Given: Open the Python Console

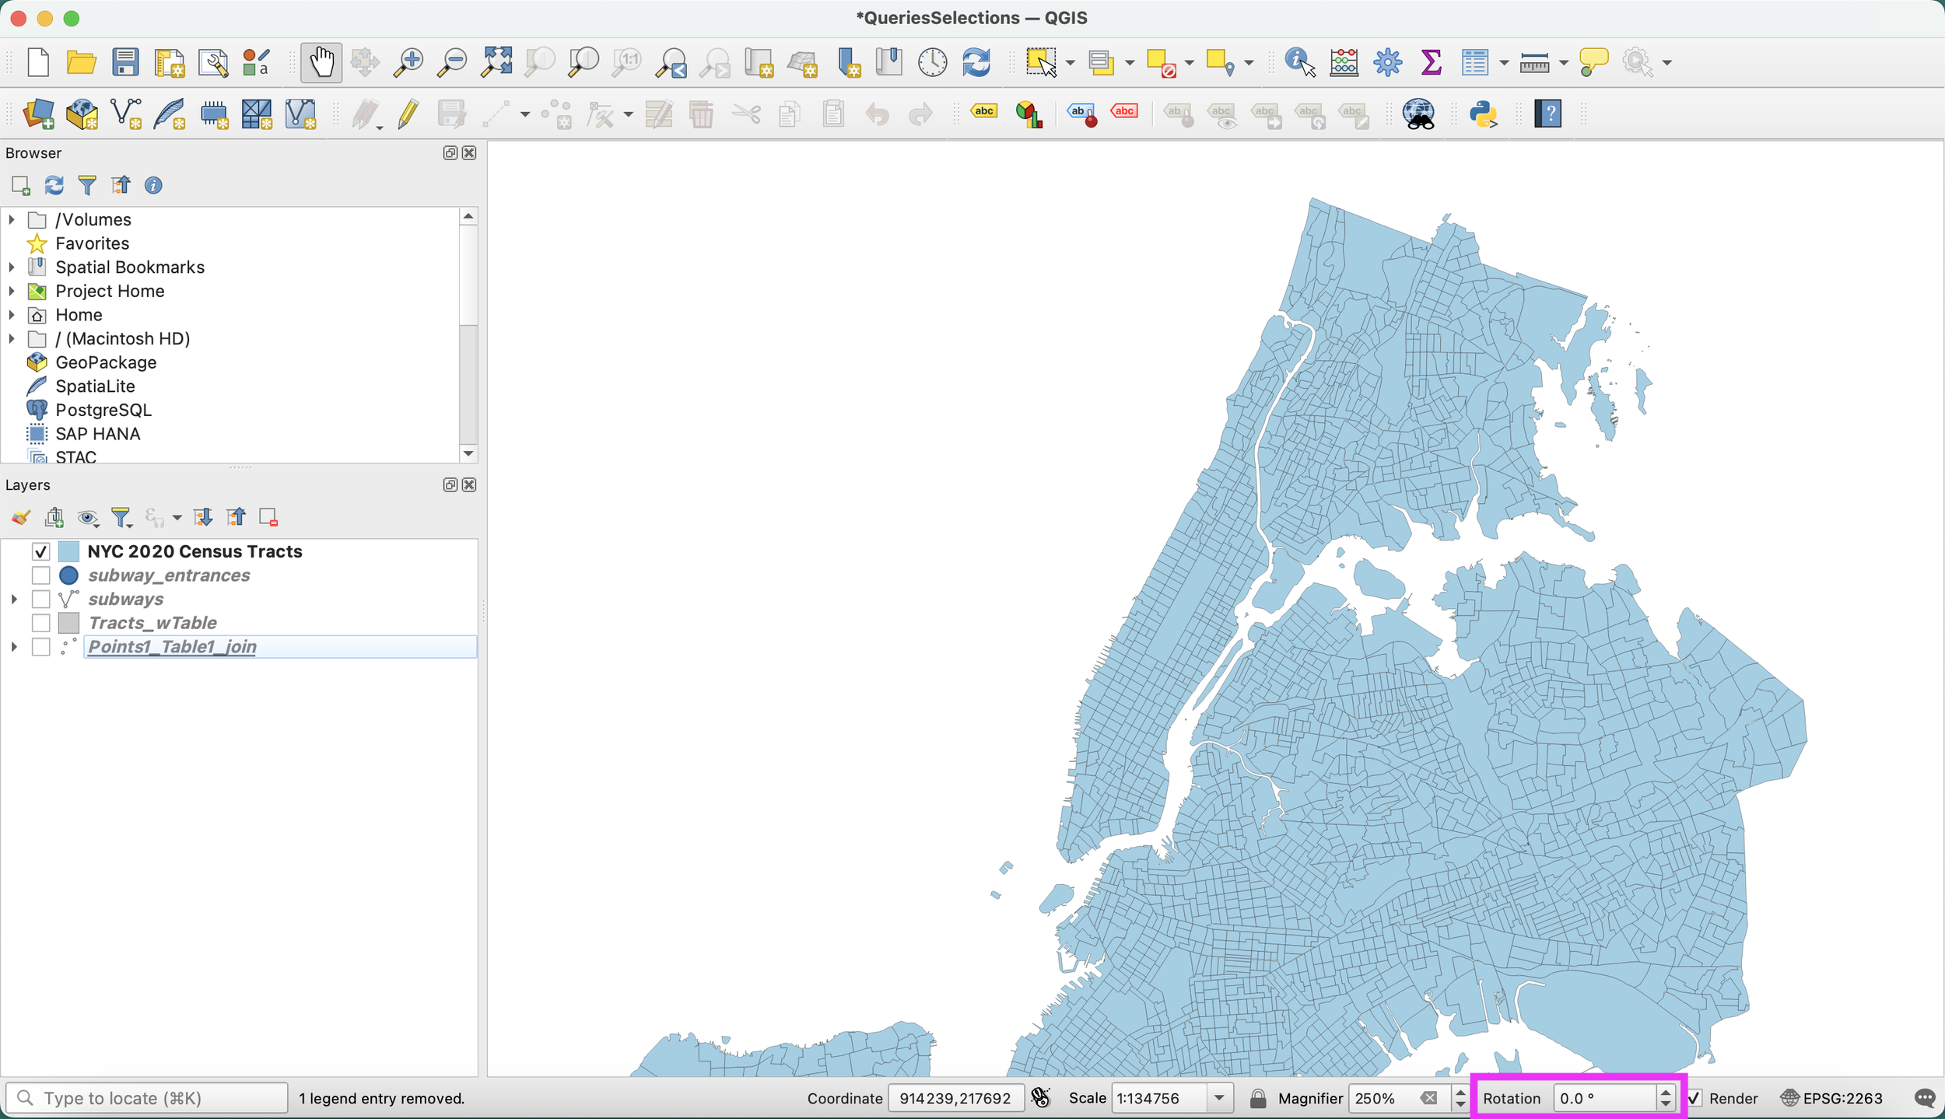Looking at the screenshot, I should 1484,114.
